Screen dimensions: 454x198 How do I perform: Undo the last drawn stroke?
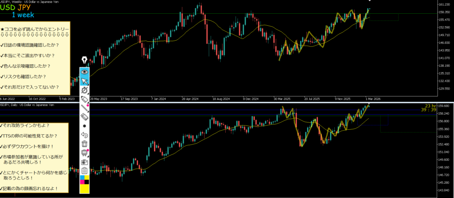point(85,135)
